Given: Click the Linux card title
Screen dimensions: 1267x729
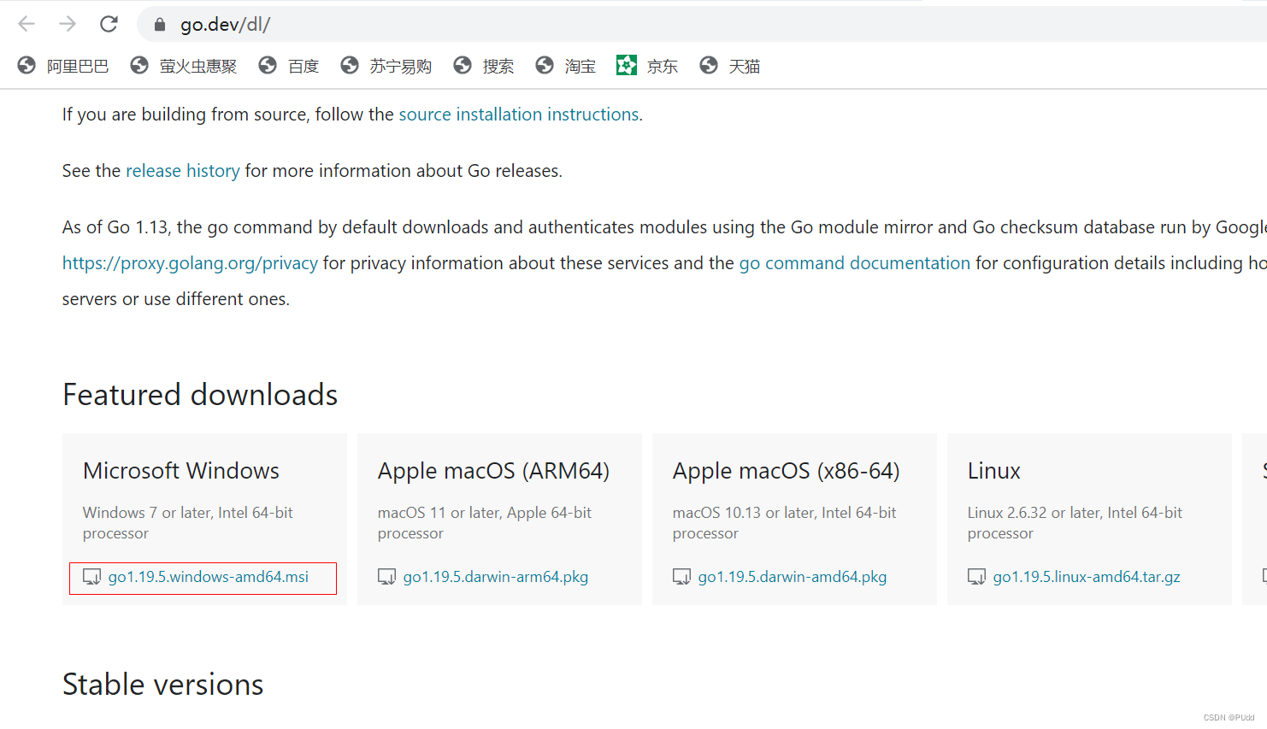Looking at the screenshot, I should pos(994,471).
